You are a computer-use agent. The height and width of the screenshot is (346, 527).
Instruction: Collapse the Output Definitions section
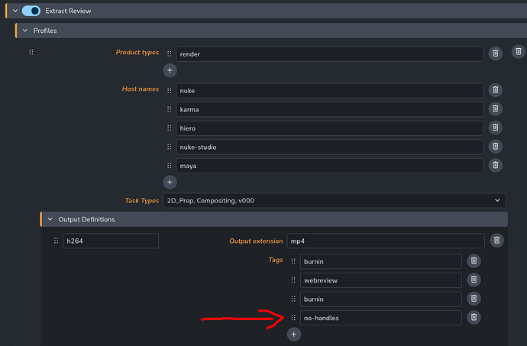pyautogui.click(x=50, y=219)
